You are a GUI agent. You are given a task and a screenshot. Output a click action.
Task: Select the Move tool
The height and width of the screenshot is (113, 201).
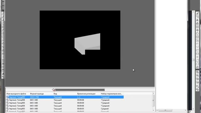point(198,30)
